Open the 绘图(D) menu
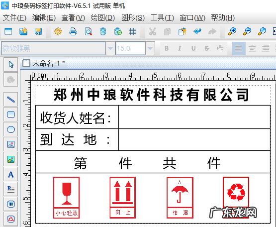 (103, 18)
